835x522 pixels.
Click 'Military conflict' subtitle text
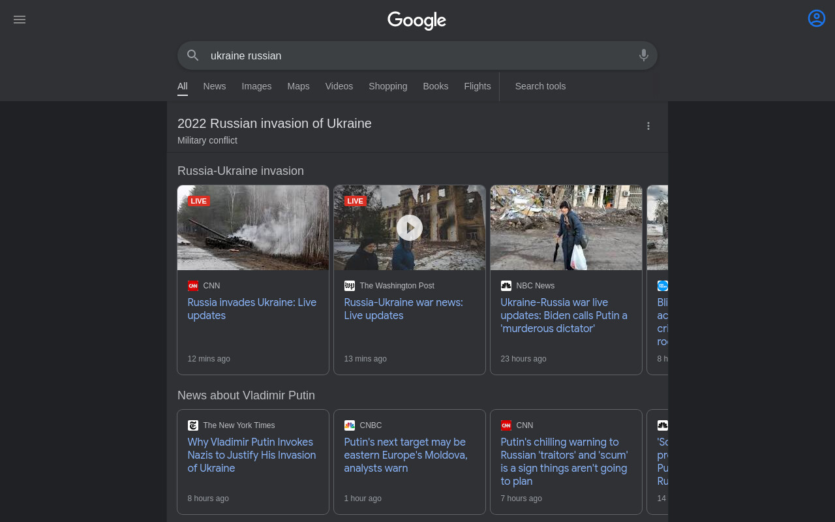(207, 140)
